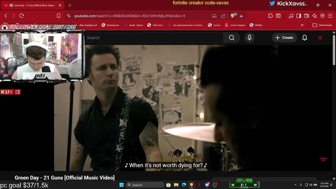The image size is (336, 189).
Task: Open Lenovo Support bookmark
Action: 235,25
